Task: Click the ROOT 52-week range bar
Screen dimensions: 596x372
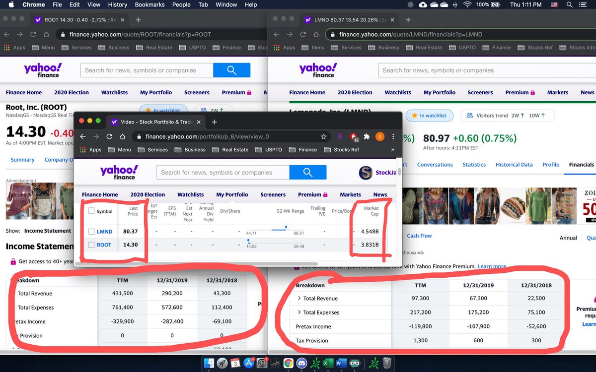Action: point(275,242)
